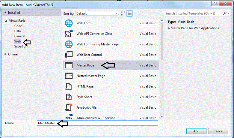Screen dimensions: 234x138
Task: Click the Add button
Action: [196, 131]
